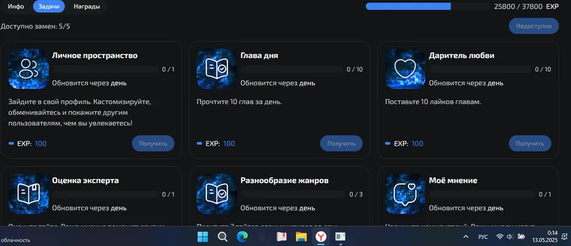Click Получить on Личное пространство card
The image size is (571, 246).
[x=153, y=143]
